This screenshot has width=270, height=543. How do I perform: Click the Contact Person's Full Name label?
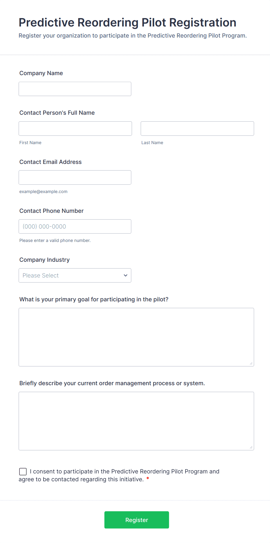(x=57, y=113)
